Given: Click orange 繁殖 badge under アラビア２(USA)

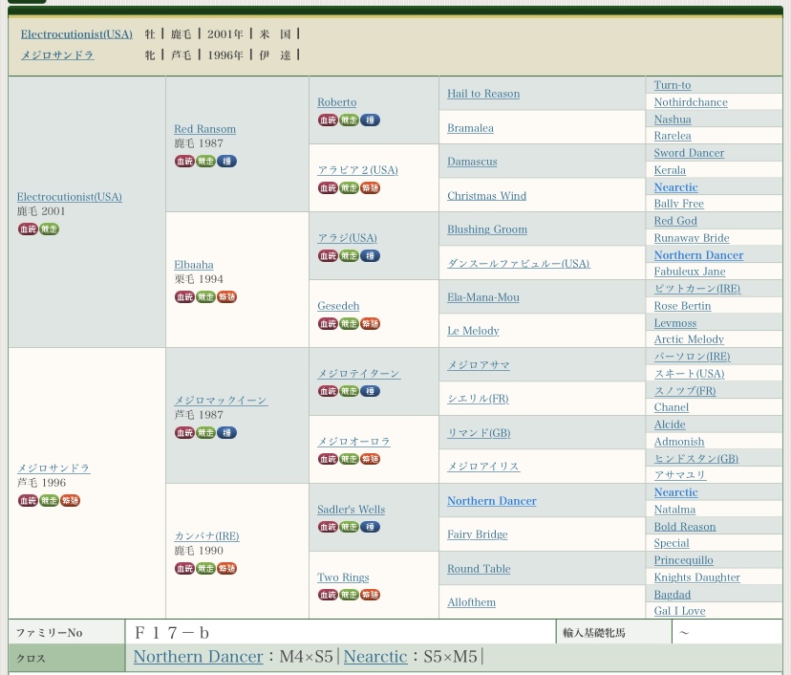Looking at the screenshot, I should point(370,188).
